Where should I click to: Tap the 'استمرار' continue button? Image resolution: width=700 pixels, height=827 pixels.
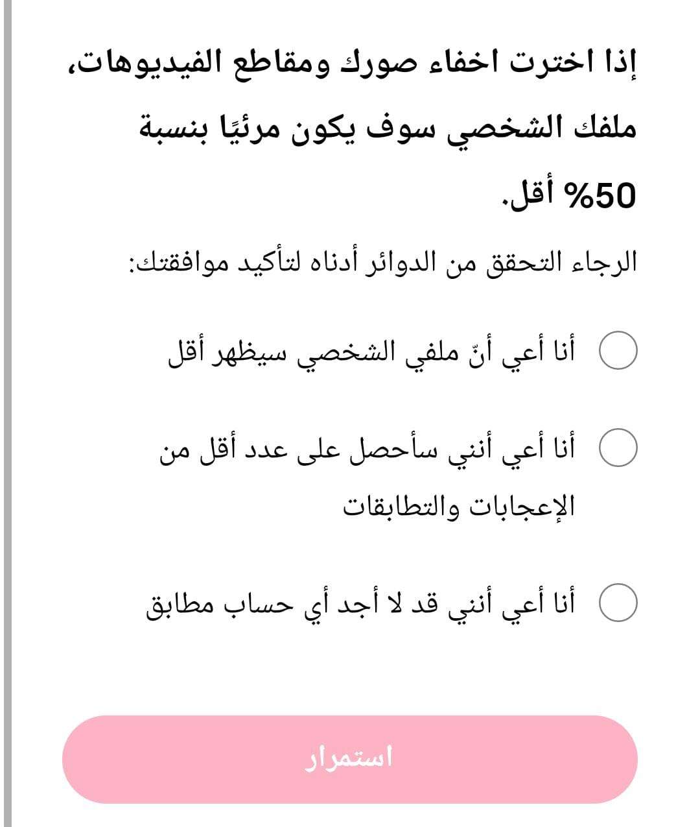[350, 759]
